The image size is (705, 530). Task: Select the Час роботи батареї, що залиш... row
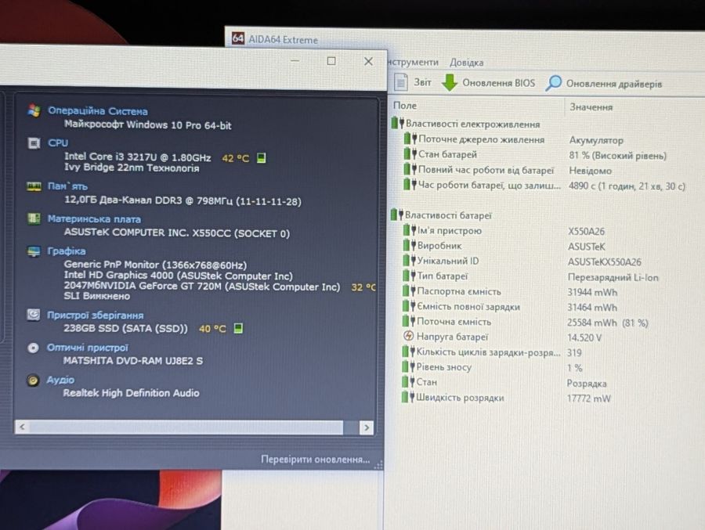pos(546,186)
